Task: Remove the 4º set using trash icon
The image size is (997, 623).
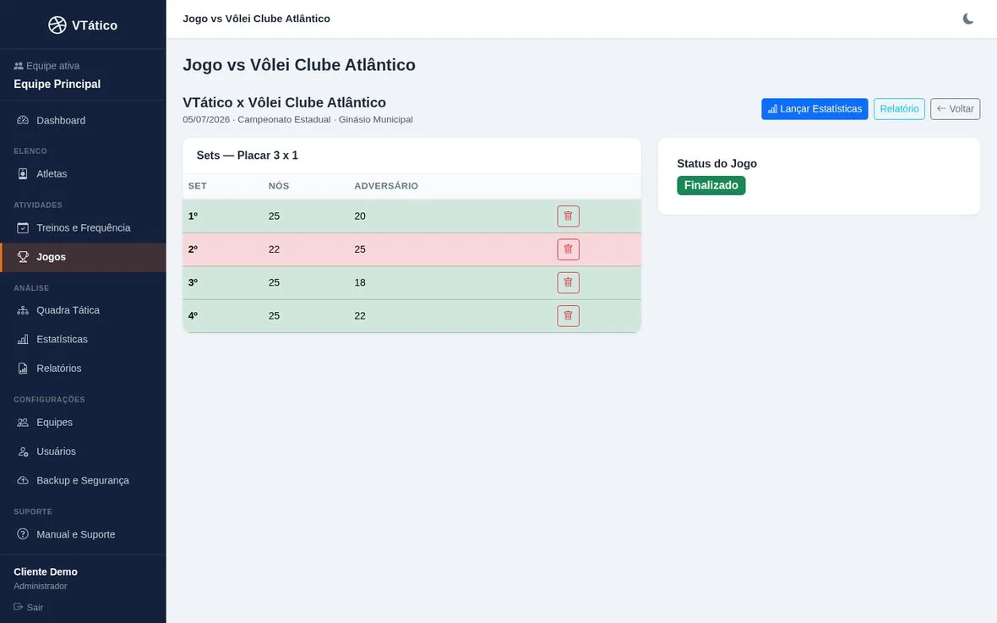Action: pos(568,315)
